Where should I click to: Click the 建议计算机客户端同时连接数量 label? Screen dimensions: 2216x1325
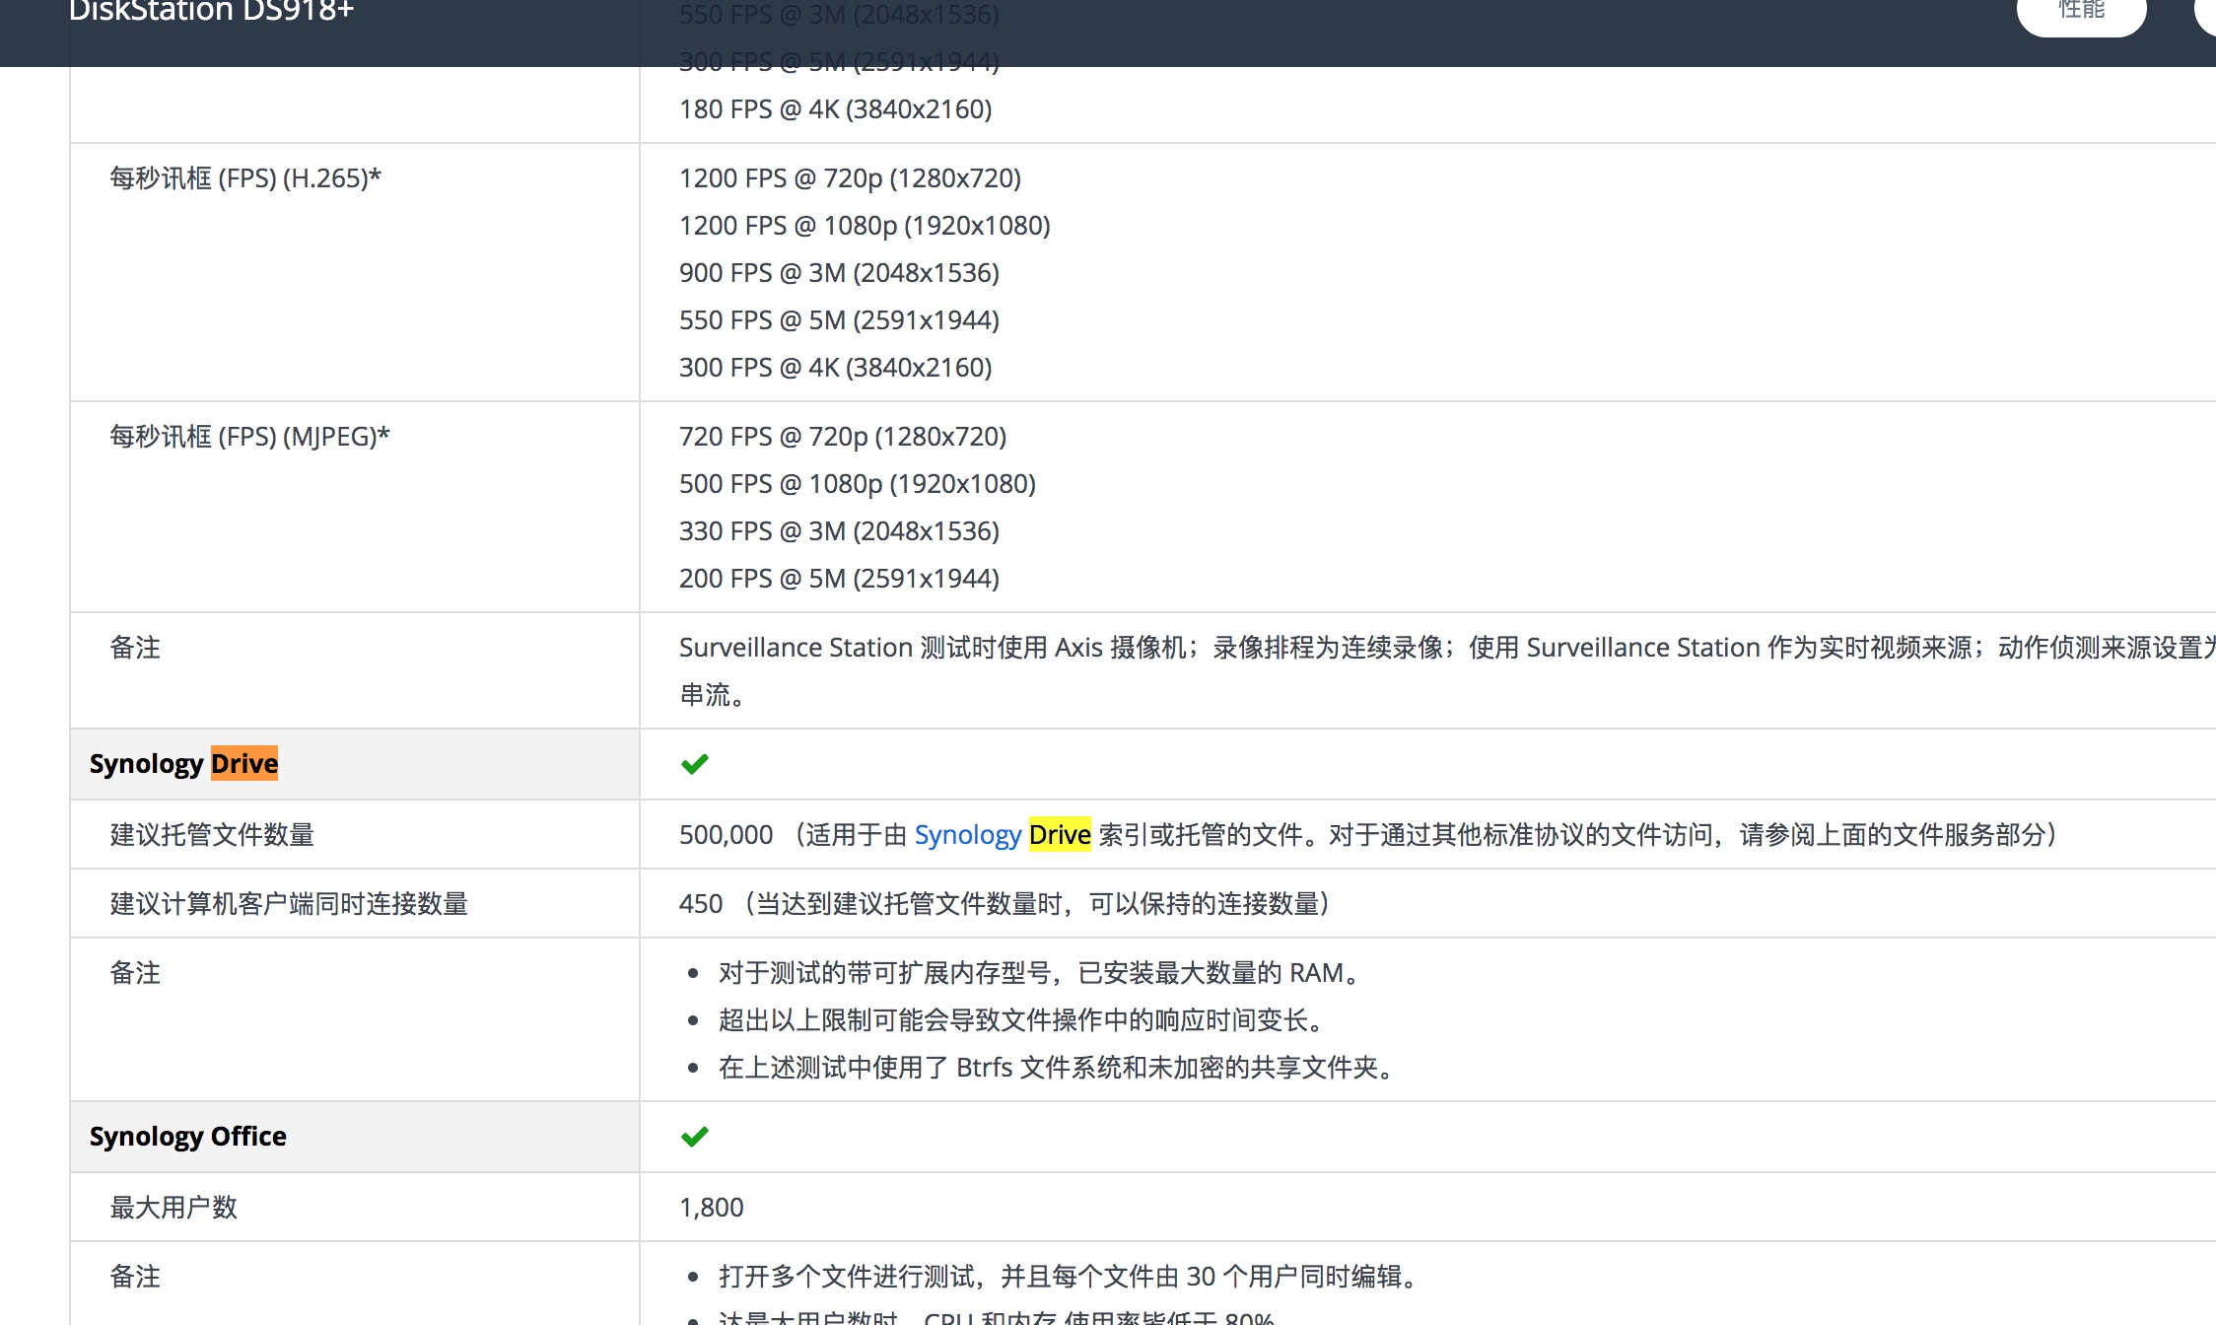click(289, 904)
